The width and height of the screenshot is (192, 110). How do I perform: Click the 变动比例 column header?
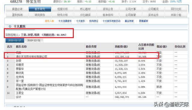click(180, 47)
